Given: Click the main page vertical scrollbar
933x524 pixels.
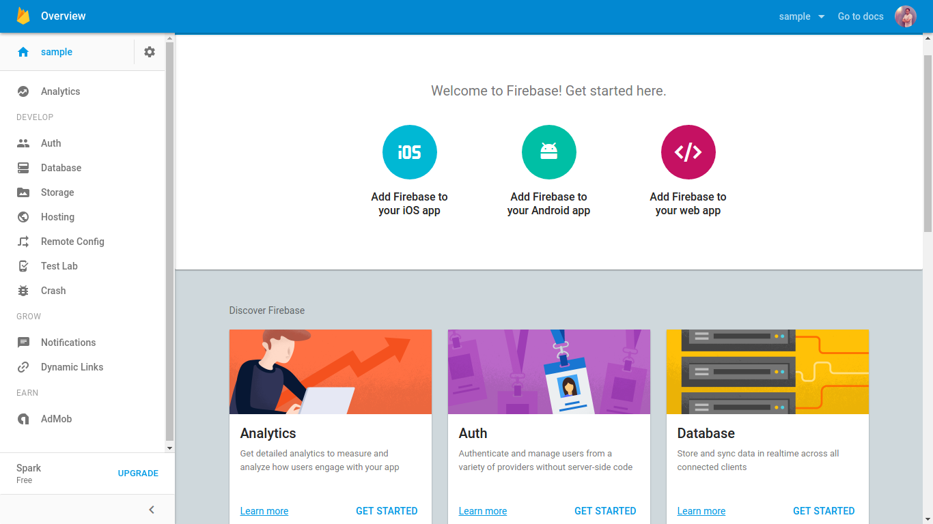Looking at the screenshot, I should pos(928,143).
